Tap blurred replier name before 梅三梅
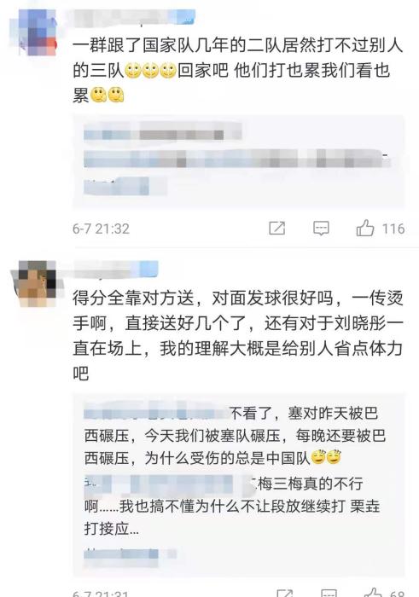419x597 pixels. click(x=166, y=484)
